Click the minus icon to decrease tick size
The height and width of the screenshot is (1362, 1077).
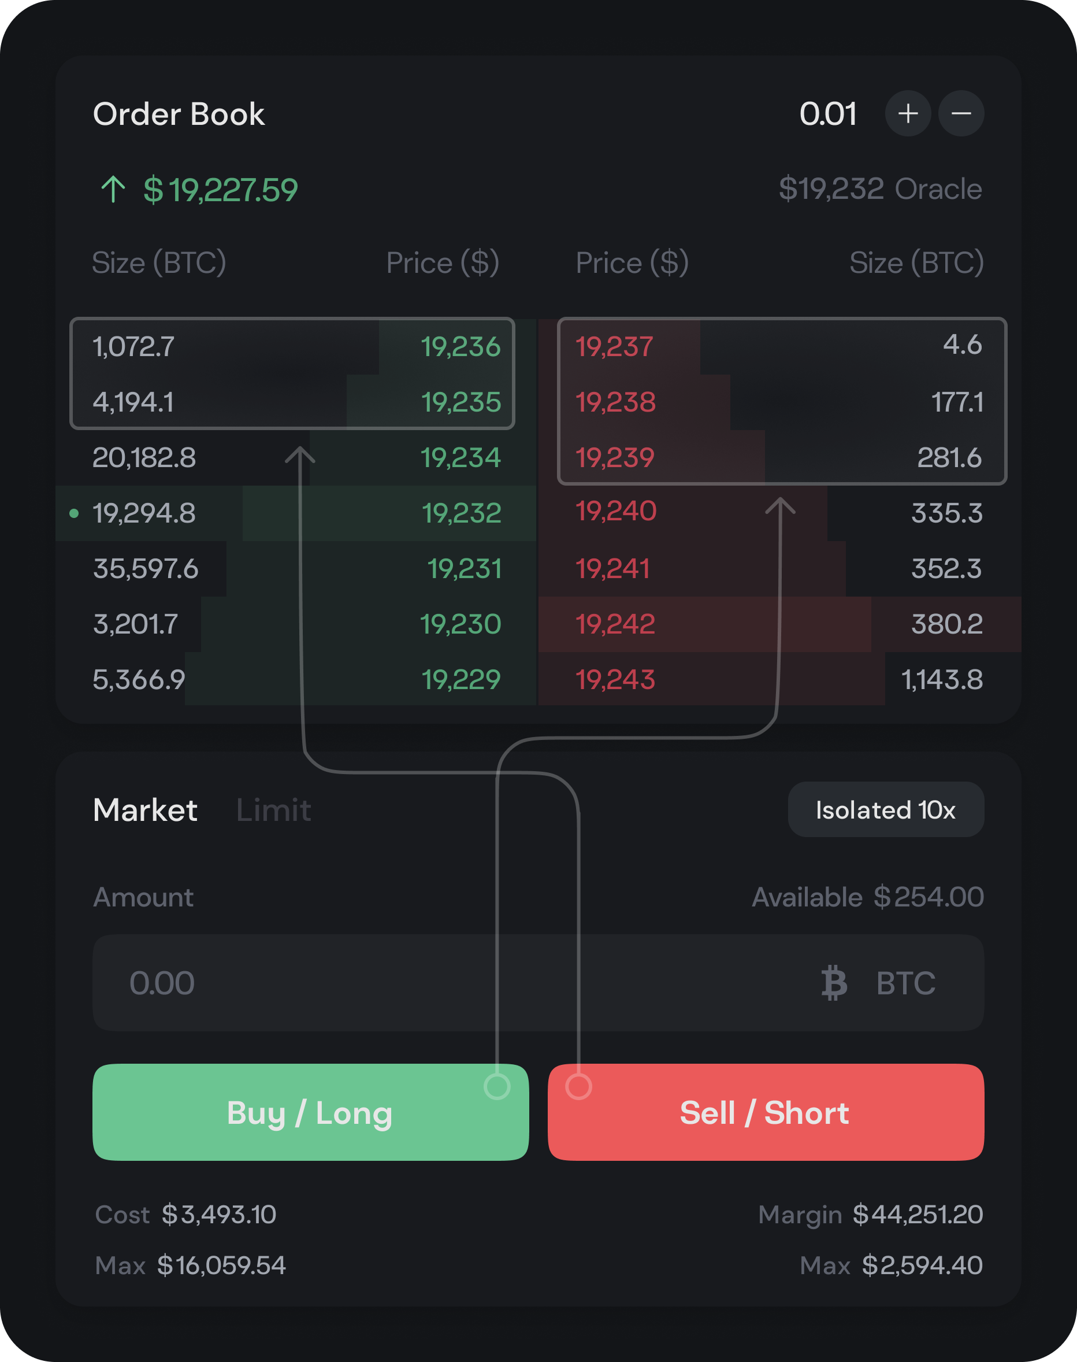click(961, 113)
